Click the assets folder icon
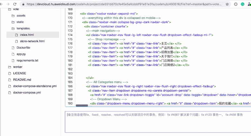The image size is (251, 136). click(13, 16)
